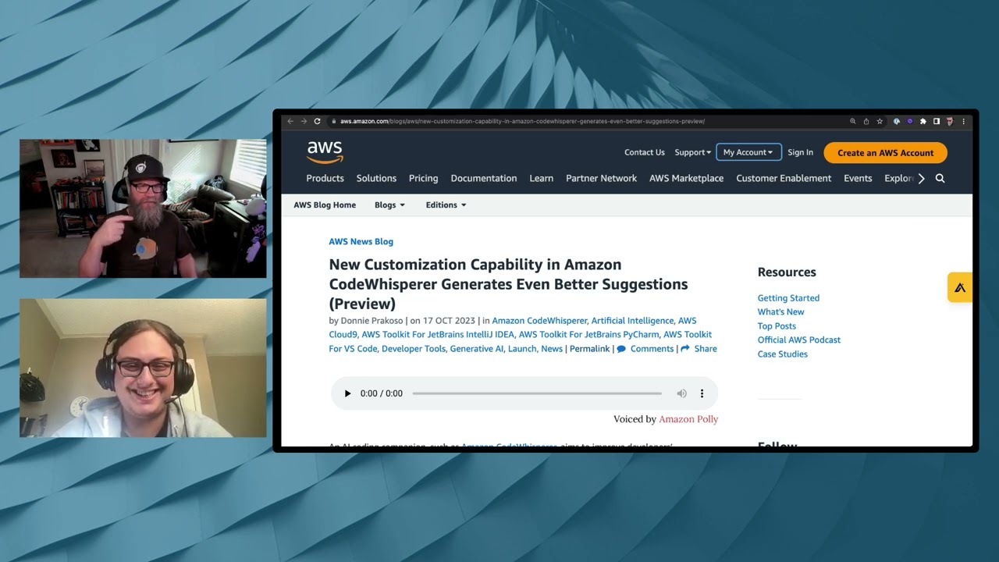Go back using the browser back arrow
The width and height of the screenshot is (999, 562).
pyautogui.click(x=290, y=121)
